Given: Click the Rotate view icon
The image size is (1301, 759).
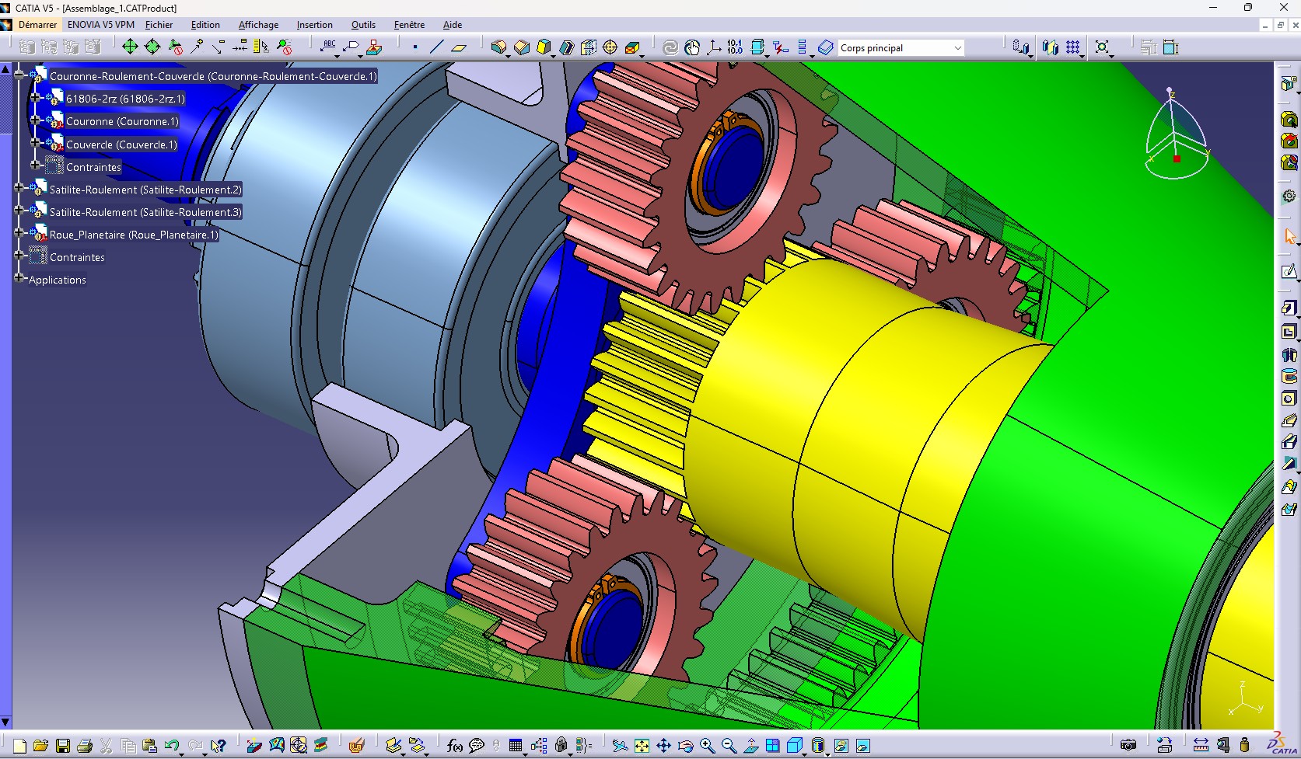Looking at the screenshot, I should (x=685, y=746).
